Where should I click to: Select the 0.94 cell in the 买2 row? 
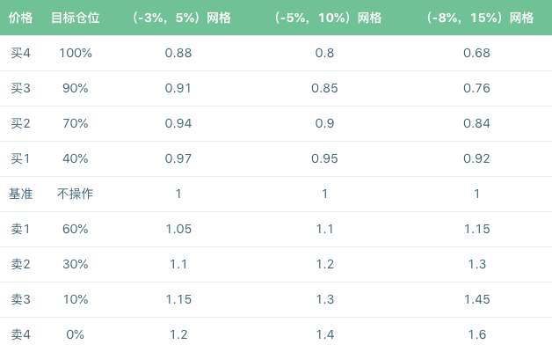click(178, 123)
